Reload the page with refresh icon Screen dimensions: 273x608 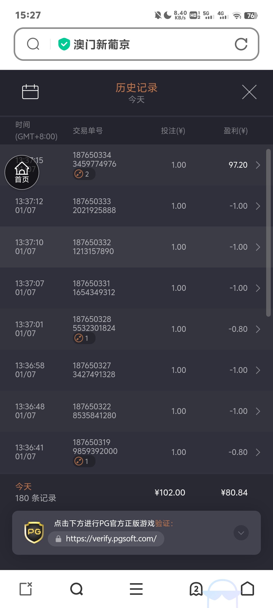pos(241,44)
